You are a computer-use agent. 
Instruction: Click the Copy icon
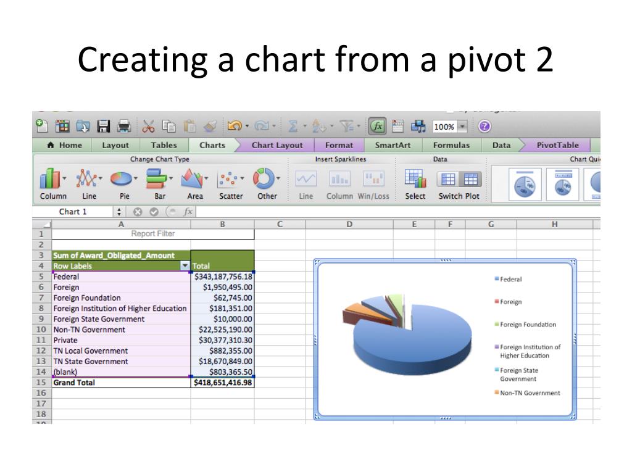tap(169, 127)
